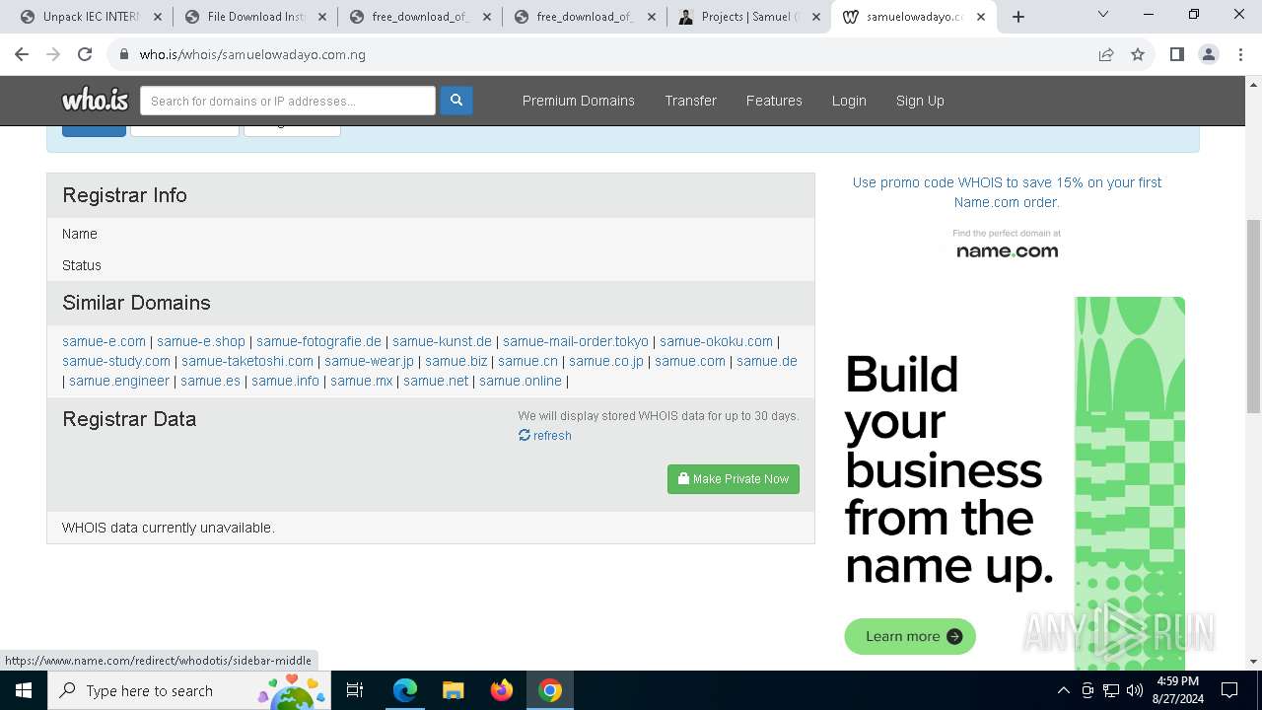Close the Projects | Samuel tab

[816, 17]
